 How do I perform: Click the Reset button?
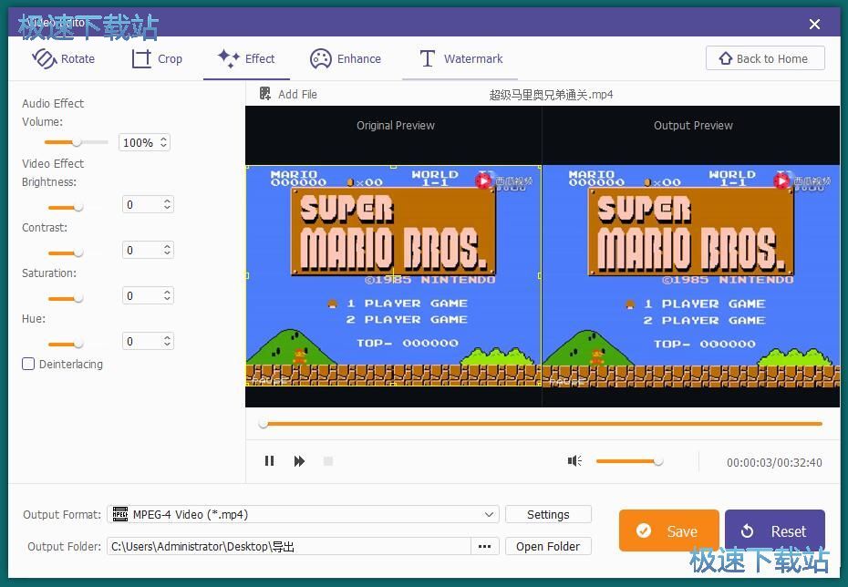pos(775,530)
